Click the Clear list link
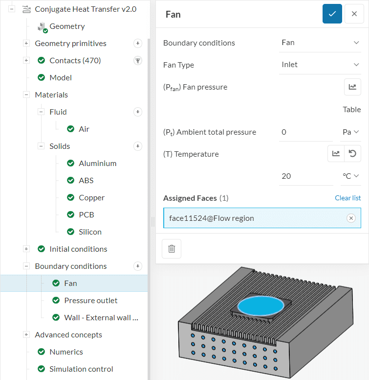The width and height of the screenshot is (369, 380). point(347,198)
